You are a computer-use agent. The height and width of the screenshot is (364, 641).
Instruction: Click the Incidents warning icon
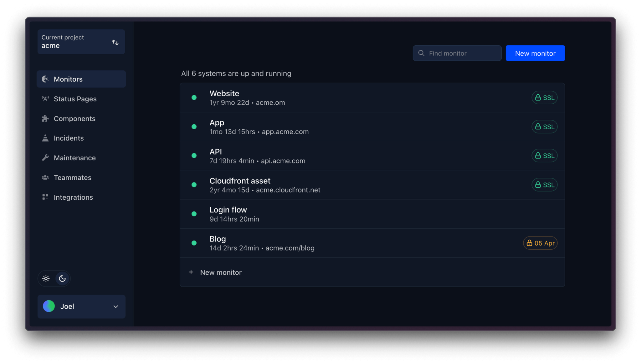coord(45,137)
